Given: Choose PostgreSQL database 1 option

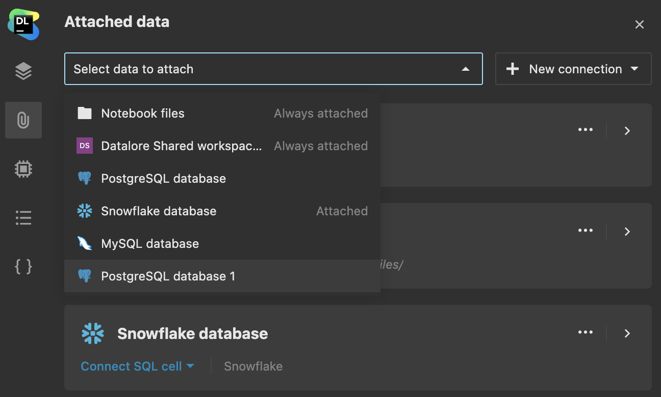Looking at the screenshot, I should pyautogui.click(x=168, y=276).
